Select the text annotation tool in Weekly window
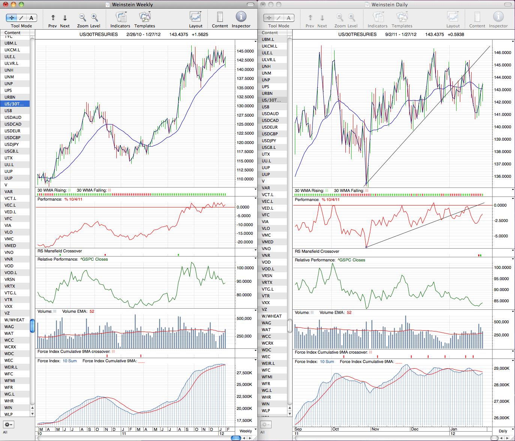Image resolution: width=515 pixels, height=441 pixels. tap(32, 18)
